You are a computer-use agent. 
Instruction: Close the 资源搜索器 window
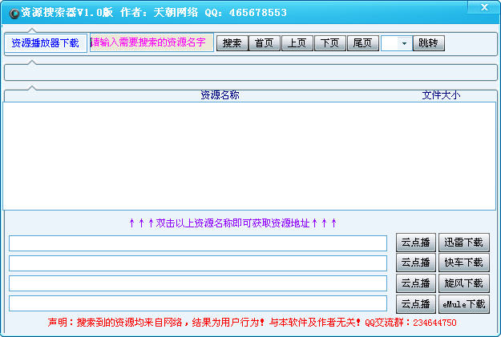483,7
